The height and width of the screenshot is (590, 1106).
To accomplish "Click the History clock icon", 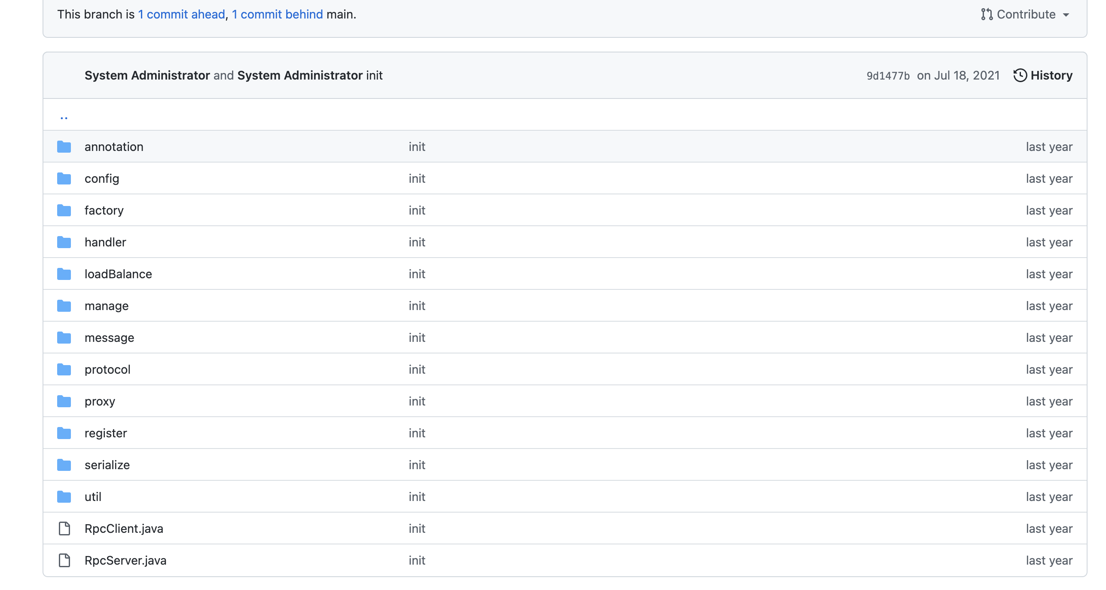I will point(1020,75).
